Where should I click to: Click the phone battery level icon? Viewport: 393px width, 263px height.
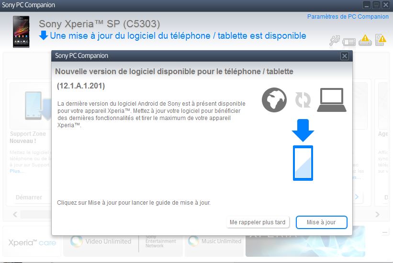click(349, 41)
